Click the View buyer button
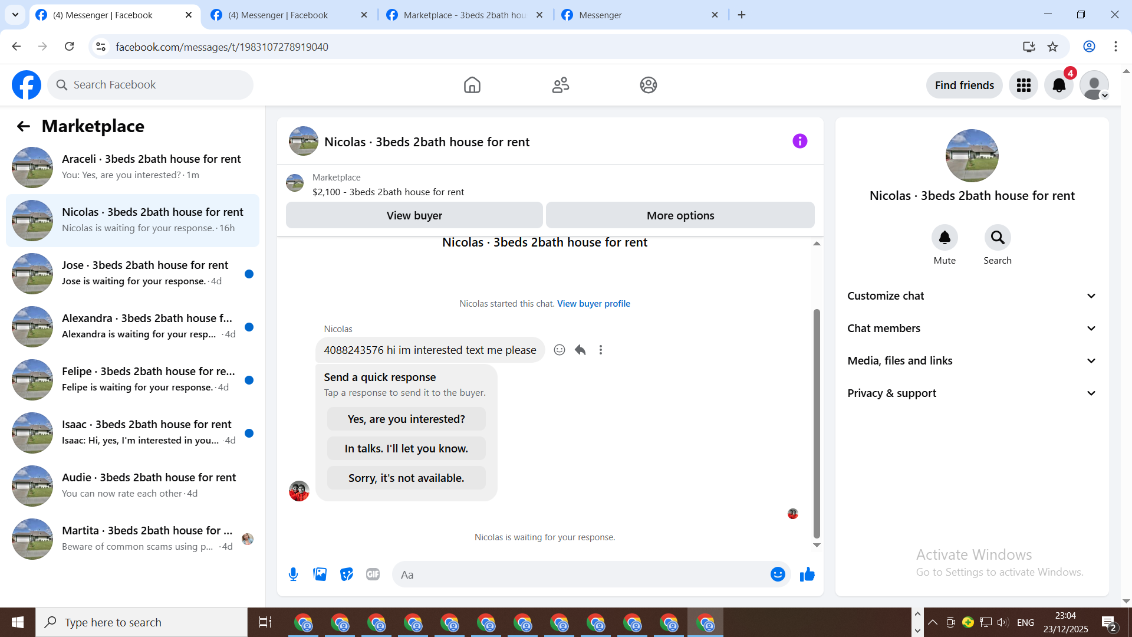 click(414, 215)
